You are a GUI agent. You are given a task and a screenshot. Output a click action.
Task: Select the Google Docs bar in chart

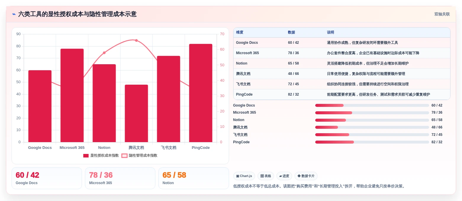click(x=40, y=106)
